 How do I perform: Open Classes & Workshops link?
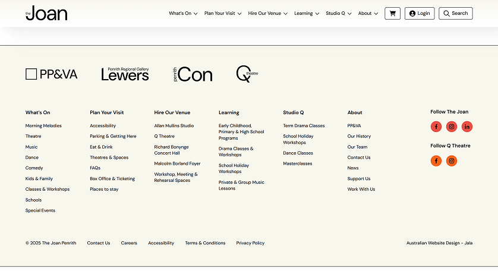pos(48,189)
